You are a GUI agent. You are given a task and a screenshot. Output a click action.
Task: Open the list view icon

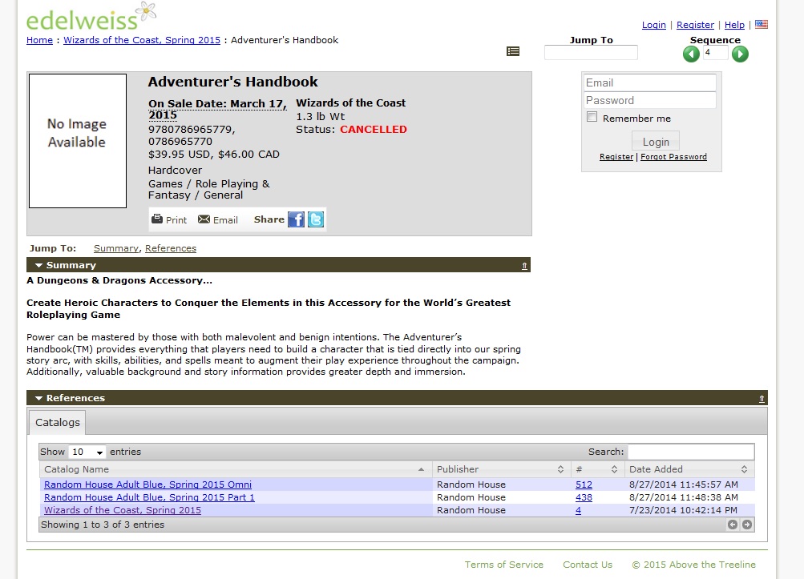[x=513, y=51]
